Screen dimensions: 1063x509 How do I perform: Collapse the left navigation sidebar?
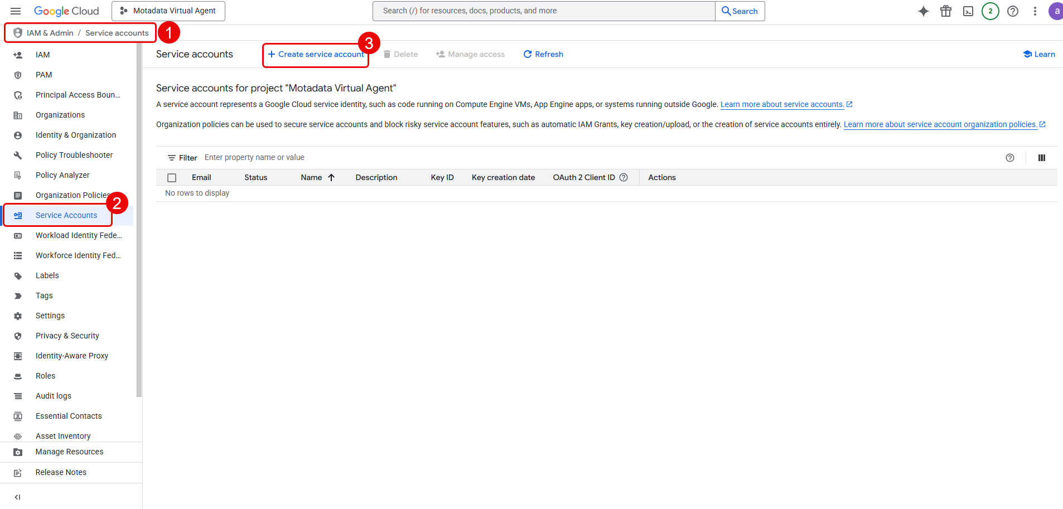[17, 497]
